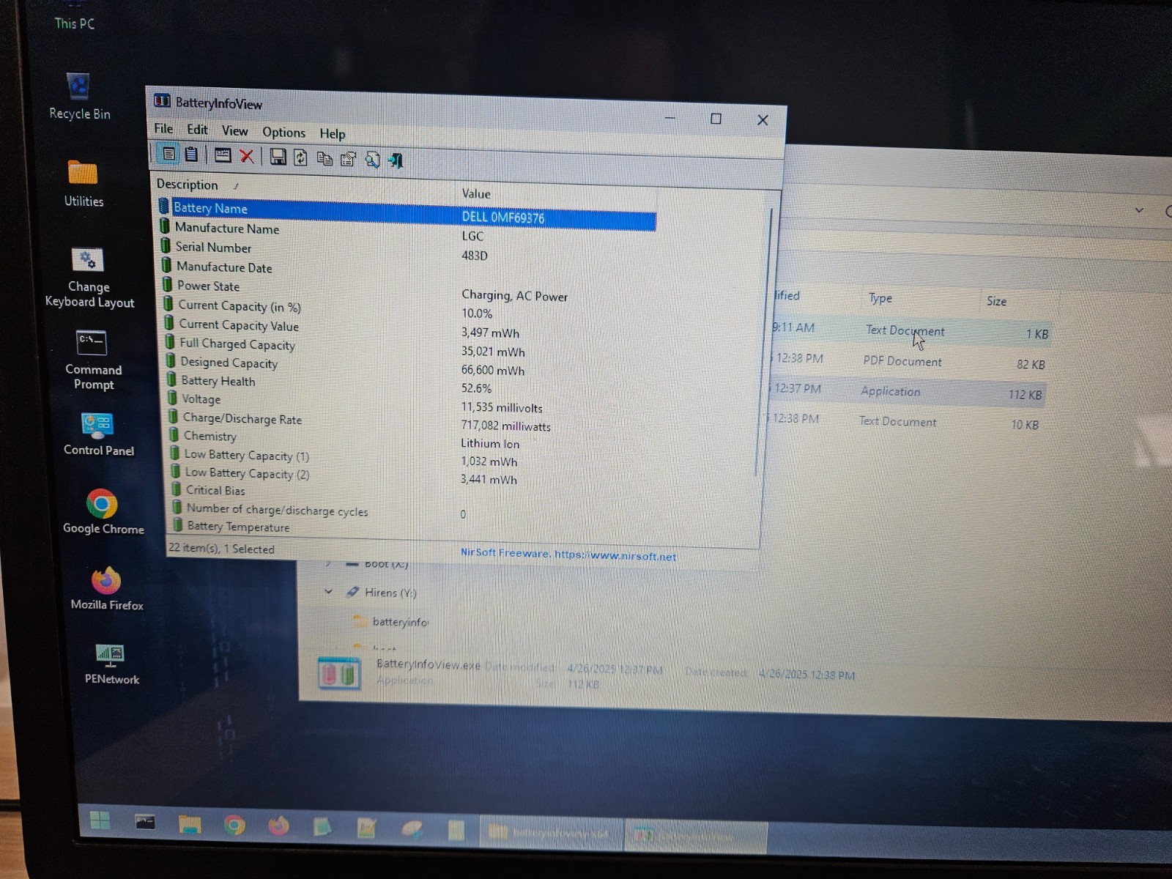Open the Help menu

pos(332,133)
